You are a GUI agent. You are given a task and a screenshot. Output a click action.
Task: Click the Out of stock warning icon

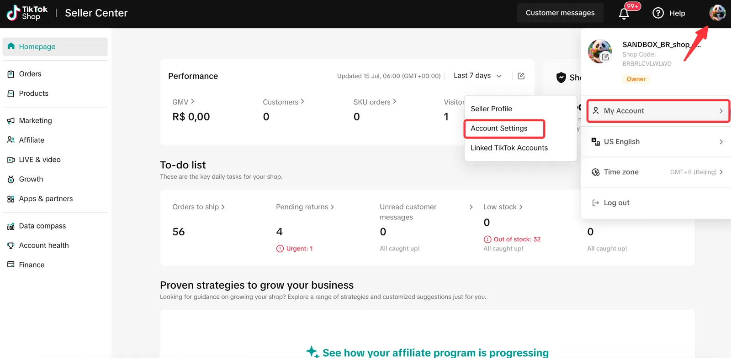click(x=487, y=239)
